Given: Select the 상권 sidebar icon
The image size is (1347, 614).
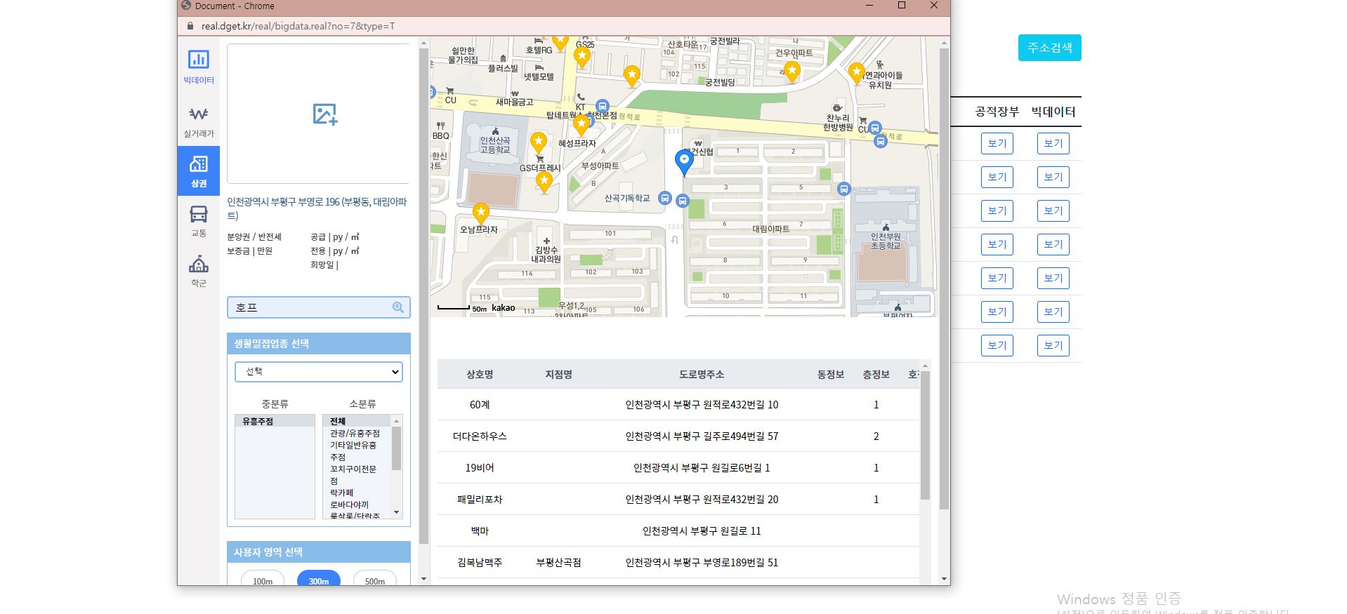Looking at the screenshot, I should (199, 171).
